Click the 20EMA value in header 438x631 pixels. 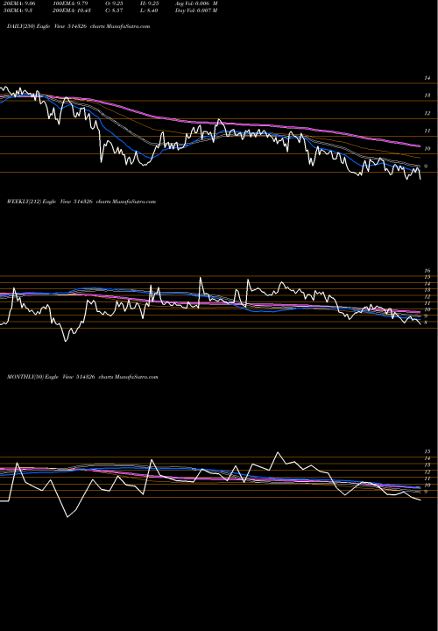click(x=19, y=4)
